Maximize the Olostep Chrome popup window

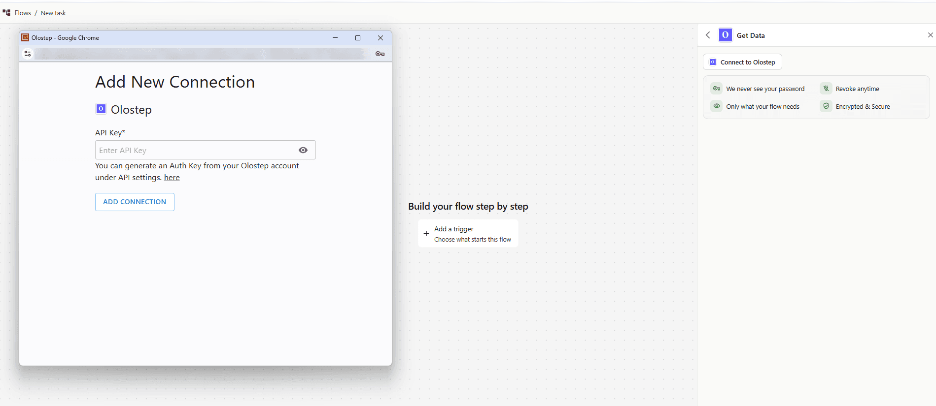coord(358,38)
